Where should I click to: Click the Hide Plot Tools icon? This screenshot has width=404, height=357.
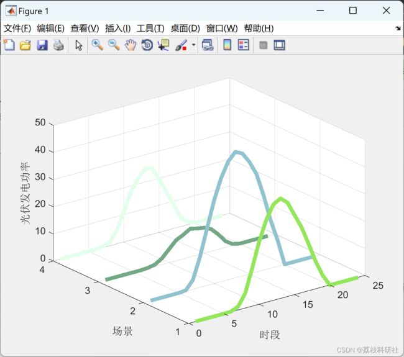(x=263, y=45)
